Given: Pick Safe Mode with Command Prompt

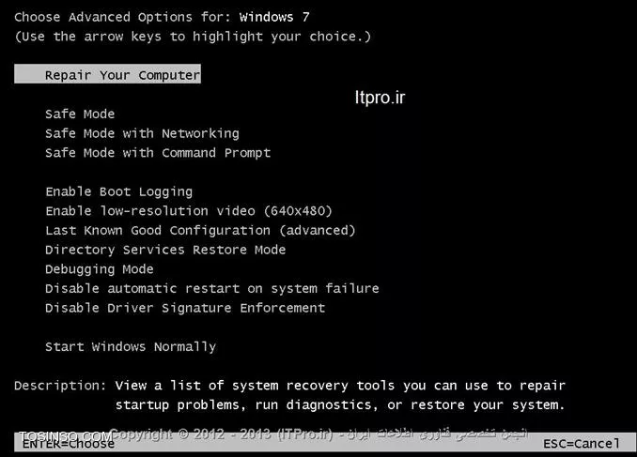Looking at the screenshot, I should [x=158, y=153].
